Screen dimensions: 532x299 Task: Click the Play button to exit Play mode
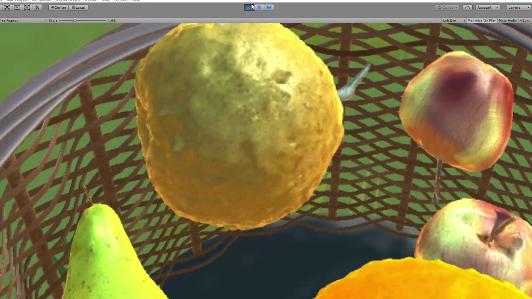pyautogui.click(x=249, y=7)
